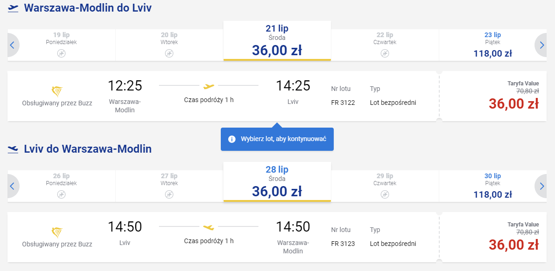Click the no-flight icon under 27 lip
The image size is (555, 271).
(x=169, y=194)
